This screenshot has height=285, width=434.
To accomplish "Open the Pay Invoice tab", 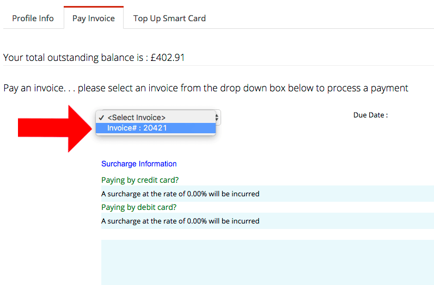I will pos(94,18).
